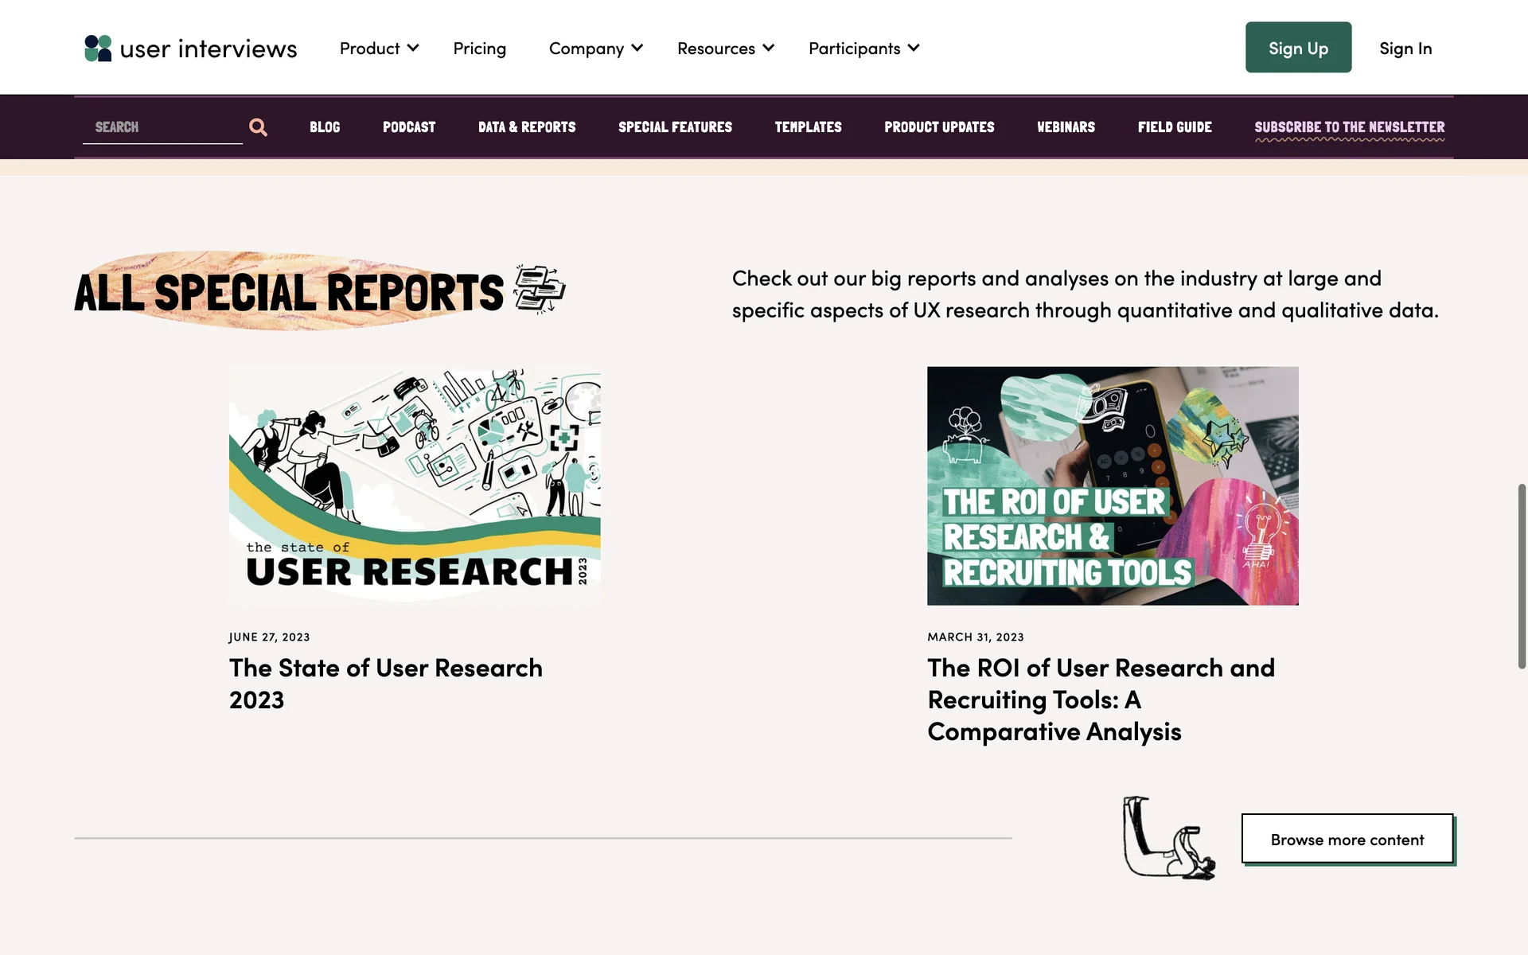The image size is (1528, 955).
Task: Expand the Product dropdown menu
Action: pyautogui.click(x=379, y=49)
